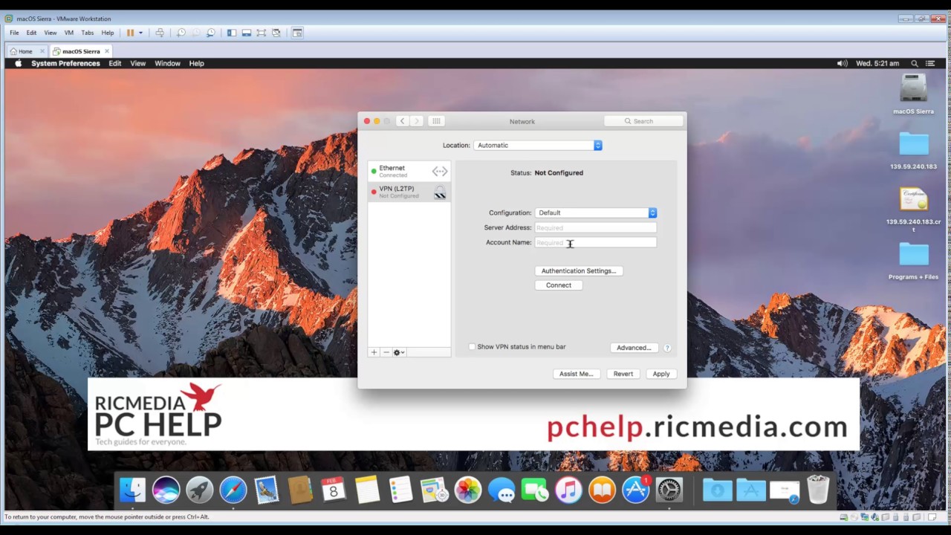Click back arrow in Network toolbar
Viewport: 951px width, 535px height.
pyautogui.click(x=402, y=121)
